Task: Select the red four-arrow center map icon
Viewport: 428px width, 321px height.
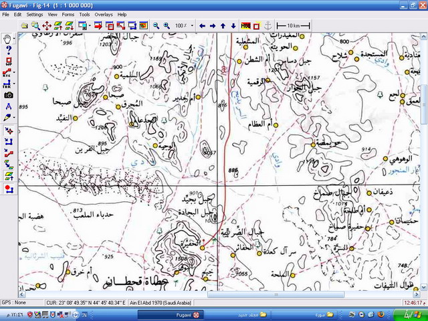Action: click(x=47, y=26)
